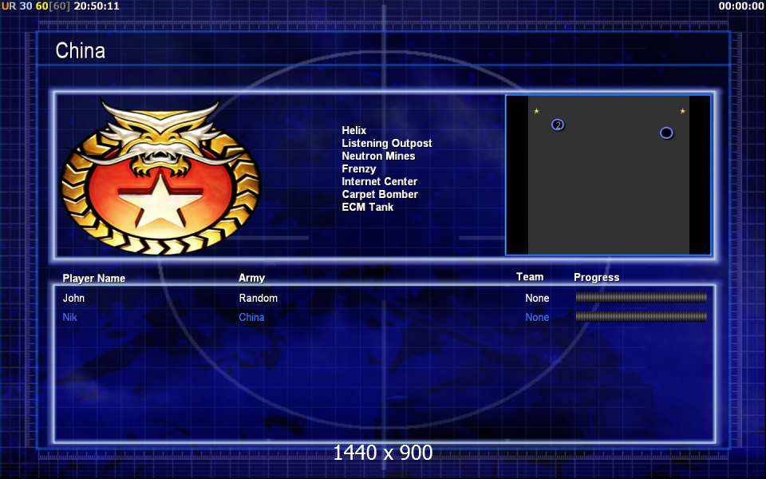Click the China title heading
766x479 pixels.
coord(80,51)
